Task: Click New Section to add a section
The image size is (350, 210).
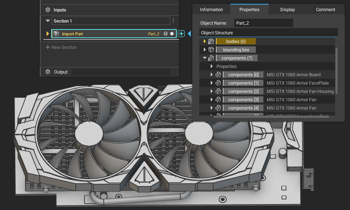Action: 61,47
